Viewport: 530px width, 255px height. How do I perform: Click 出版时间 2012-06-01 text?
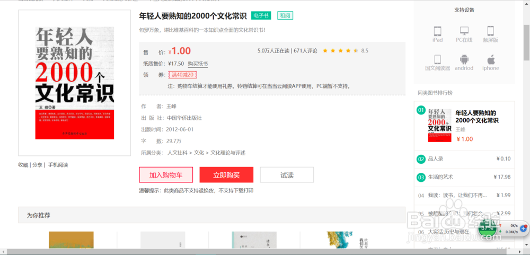167,129
